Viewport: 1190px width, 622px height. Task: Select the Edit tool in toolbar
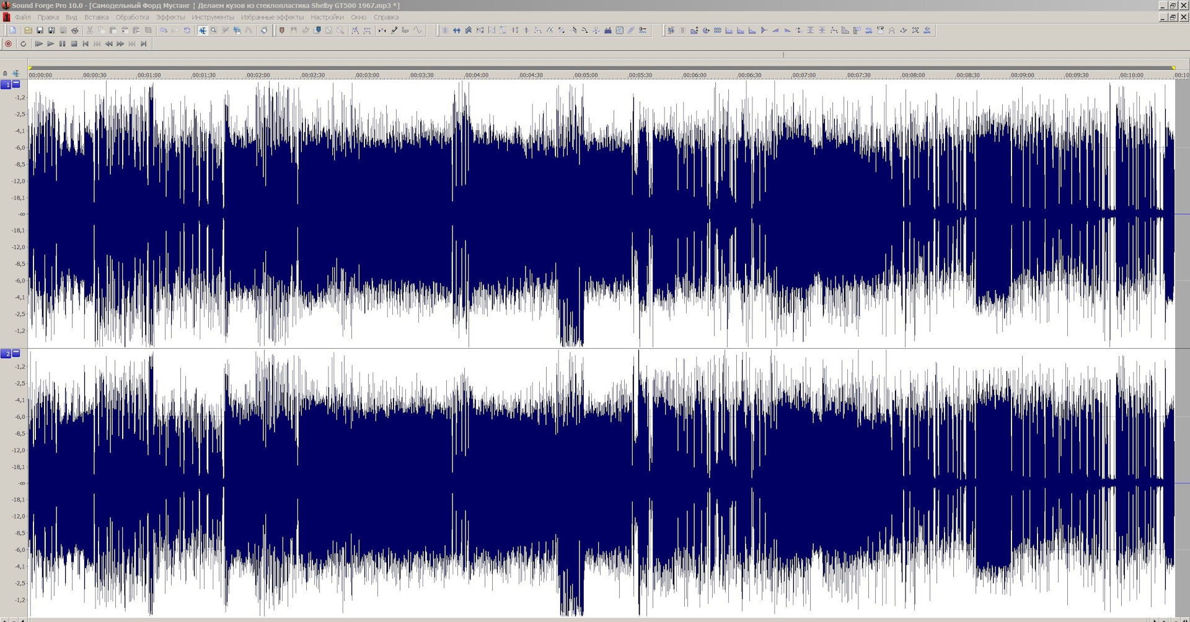click(x=203, y=30)
